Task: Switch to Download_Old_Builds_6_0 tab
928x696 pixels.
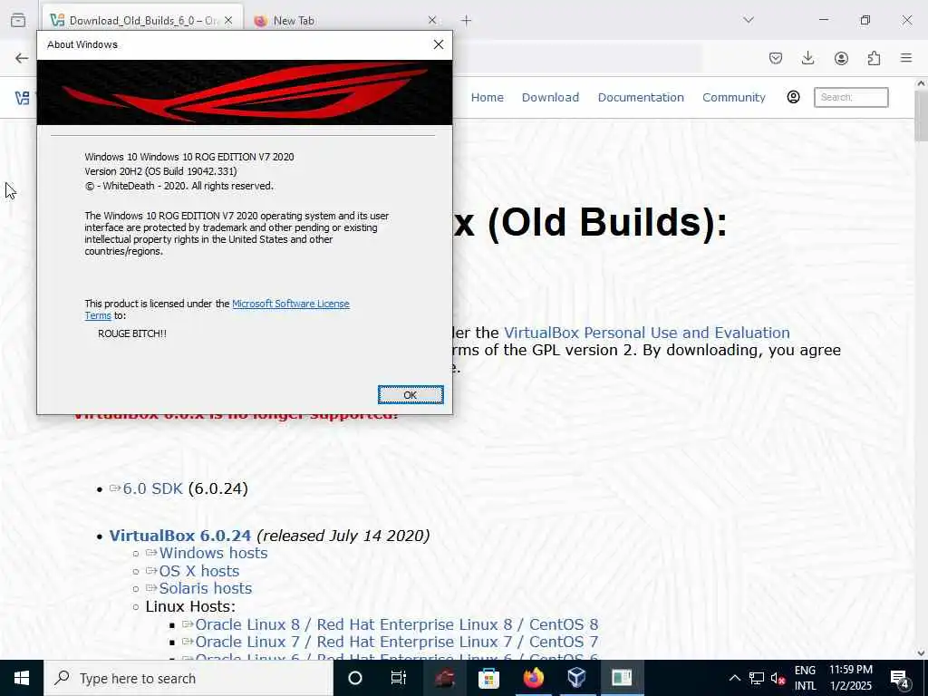Action: (142, 21)
